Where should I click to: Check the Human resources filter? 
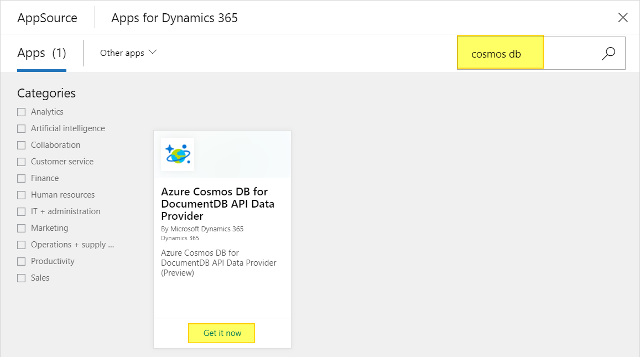(21, 195)
